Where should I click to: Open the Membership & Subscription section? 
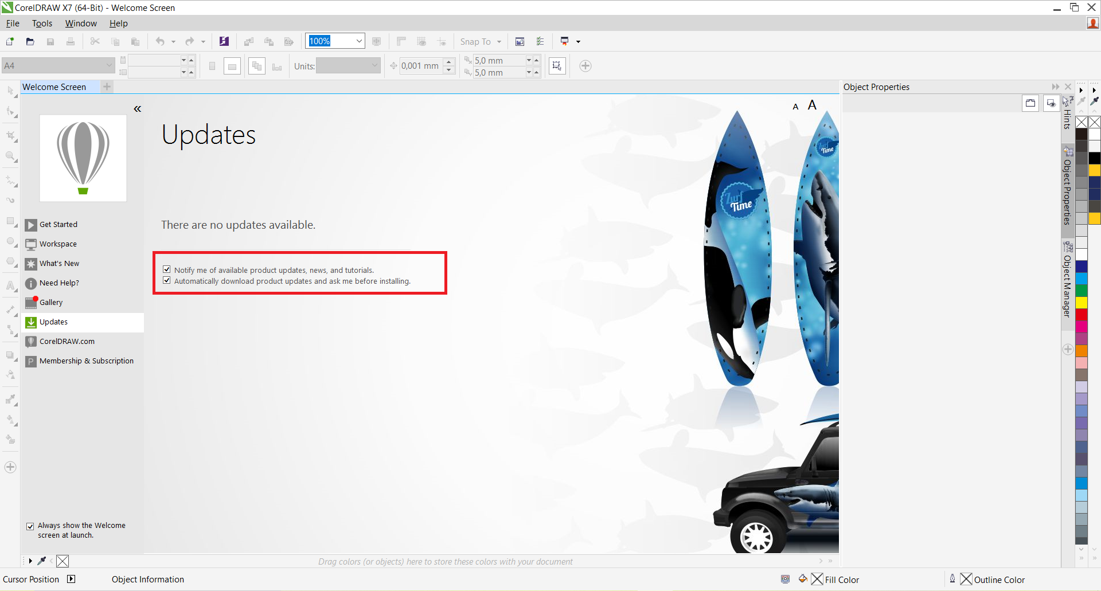[x=87, y=361]
